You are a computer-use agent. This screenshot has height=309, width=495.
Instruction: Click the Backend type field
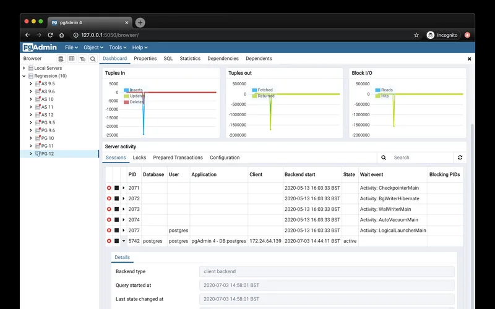pos(327,271)
